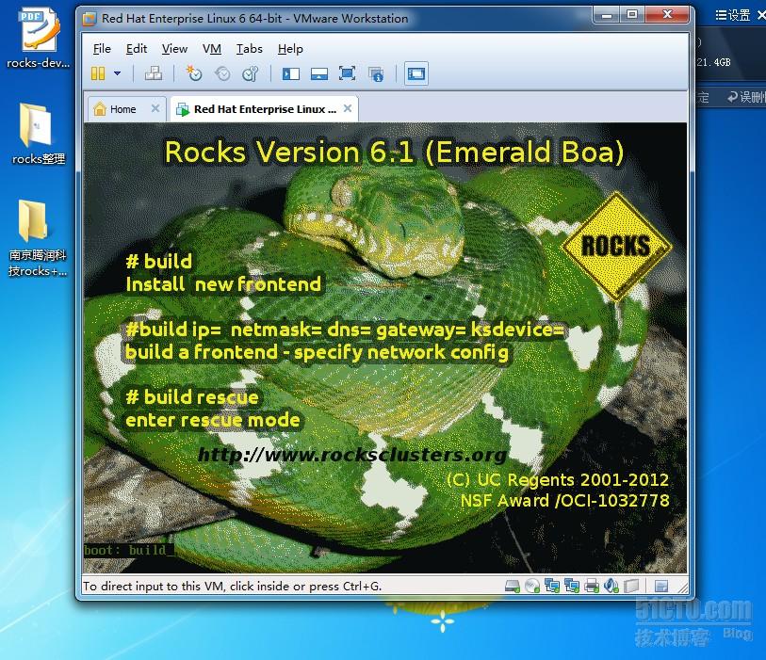Close the Red Hat Enterprise Linux tab
The width and height of the screenshot is (766, 660).
(x=348, y=108)
